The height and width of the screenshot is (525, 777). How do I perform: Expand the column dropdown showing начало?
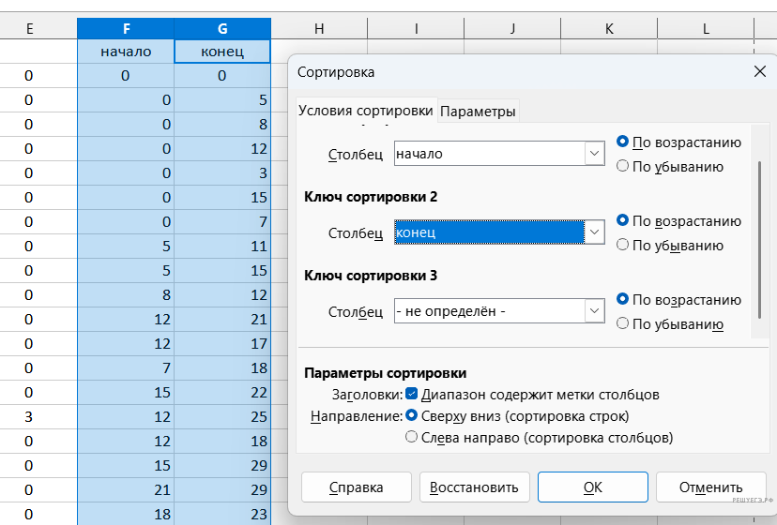[x=594, y=154]
